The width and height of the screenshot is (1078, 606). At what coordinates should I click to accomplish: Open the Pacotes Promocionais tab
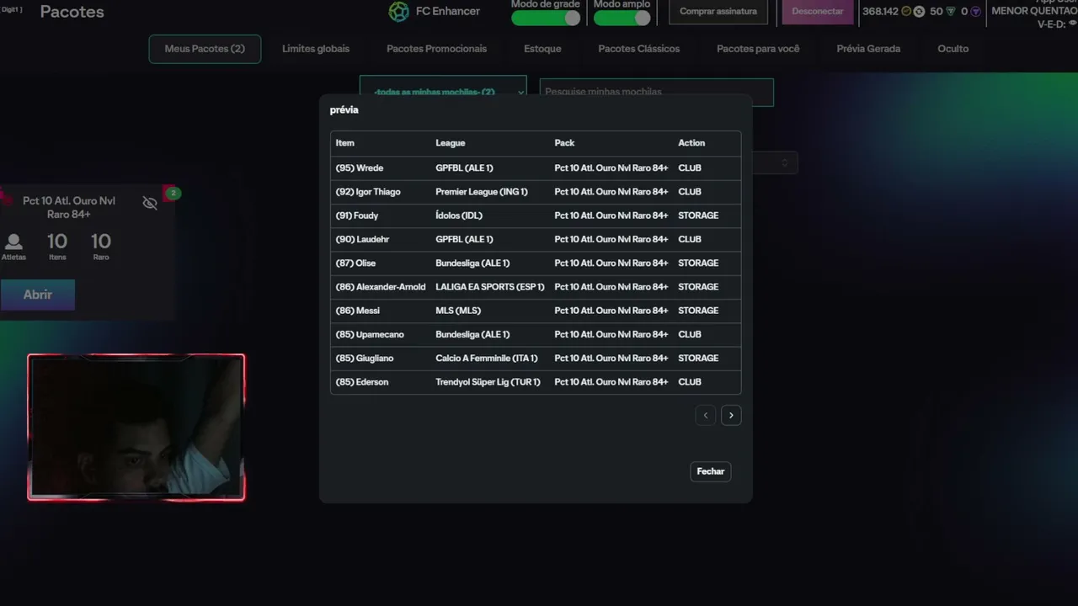436,49
